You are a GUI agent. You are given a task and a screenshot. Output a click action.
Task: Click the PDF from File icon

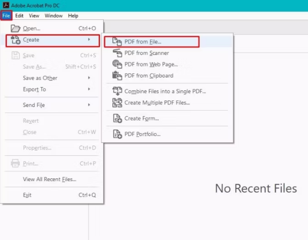tap(117, 42)
